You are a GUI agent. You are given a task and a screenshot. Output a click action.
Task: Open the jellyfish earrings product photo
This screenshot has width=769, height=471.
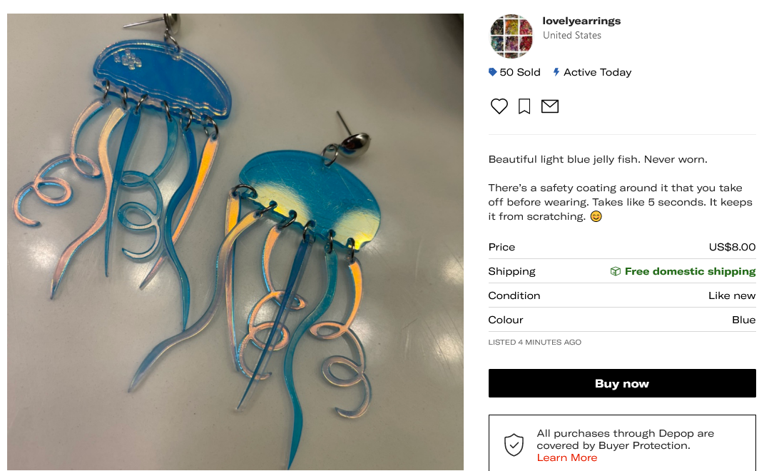tap(235, 242)
